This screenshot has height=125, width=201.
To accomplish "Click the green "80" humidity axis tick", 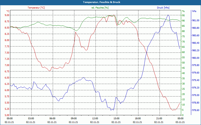I will click(183, 31).
